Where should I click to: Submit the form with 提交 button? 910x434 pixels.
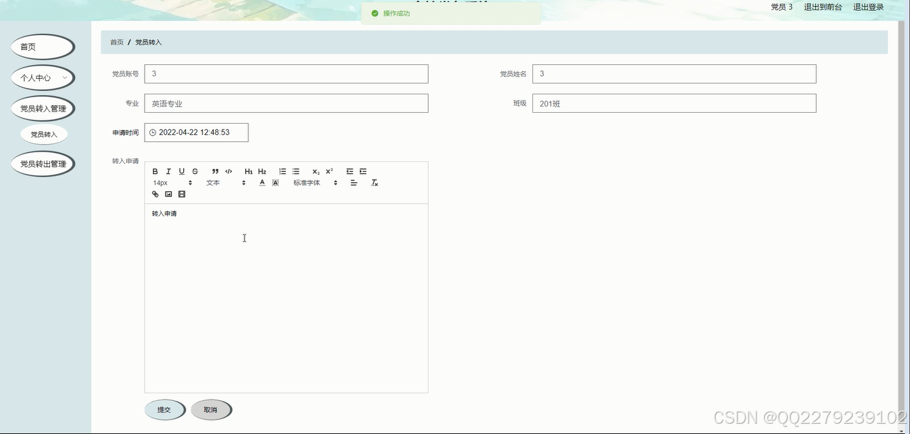164,410
